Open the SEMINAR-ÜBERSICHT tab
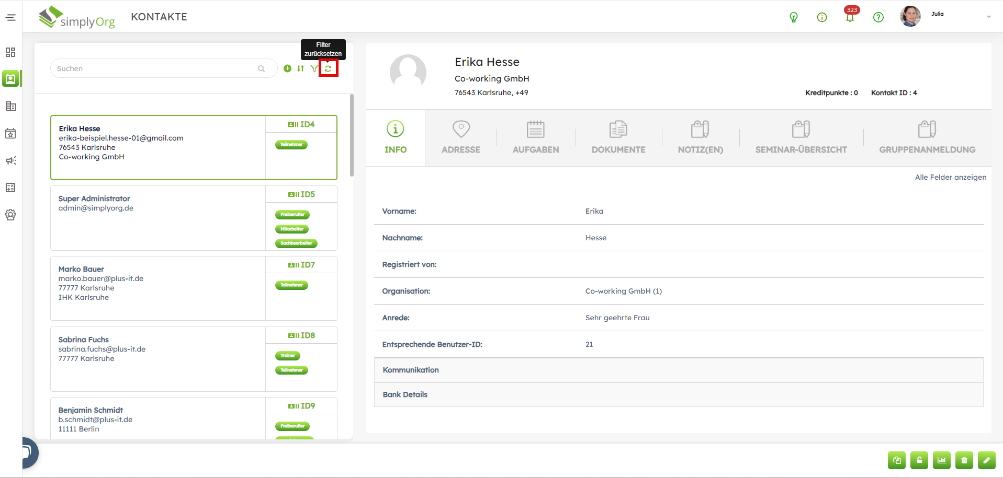Screen dimensions: 1003x478 [801, 138]
